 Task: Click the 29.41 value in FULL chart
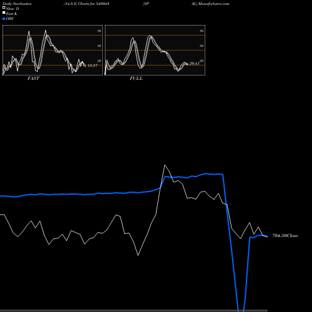[x=195, y=64]
